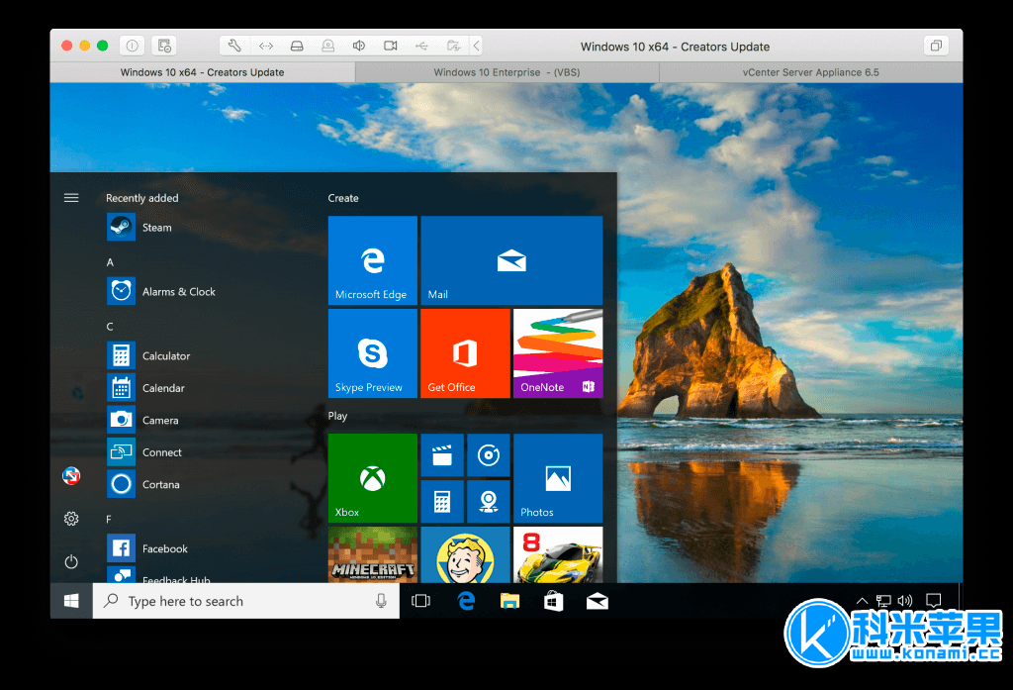Open Edge from the taskbar
This screenshot has width=1013, height=690.
click(466, 601)
